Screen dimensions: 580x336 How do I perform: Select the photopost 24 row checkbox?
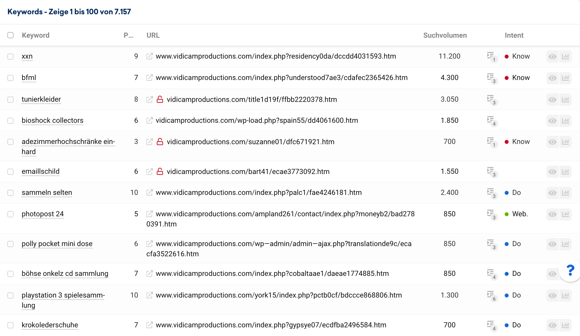pyautogui.click(x=10, y=214)
